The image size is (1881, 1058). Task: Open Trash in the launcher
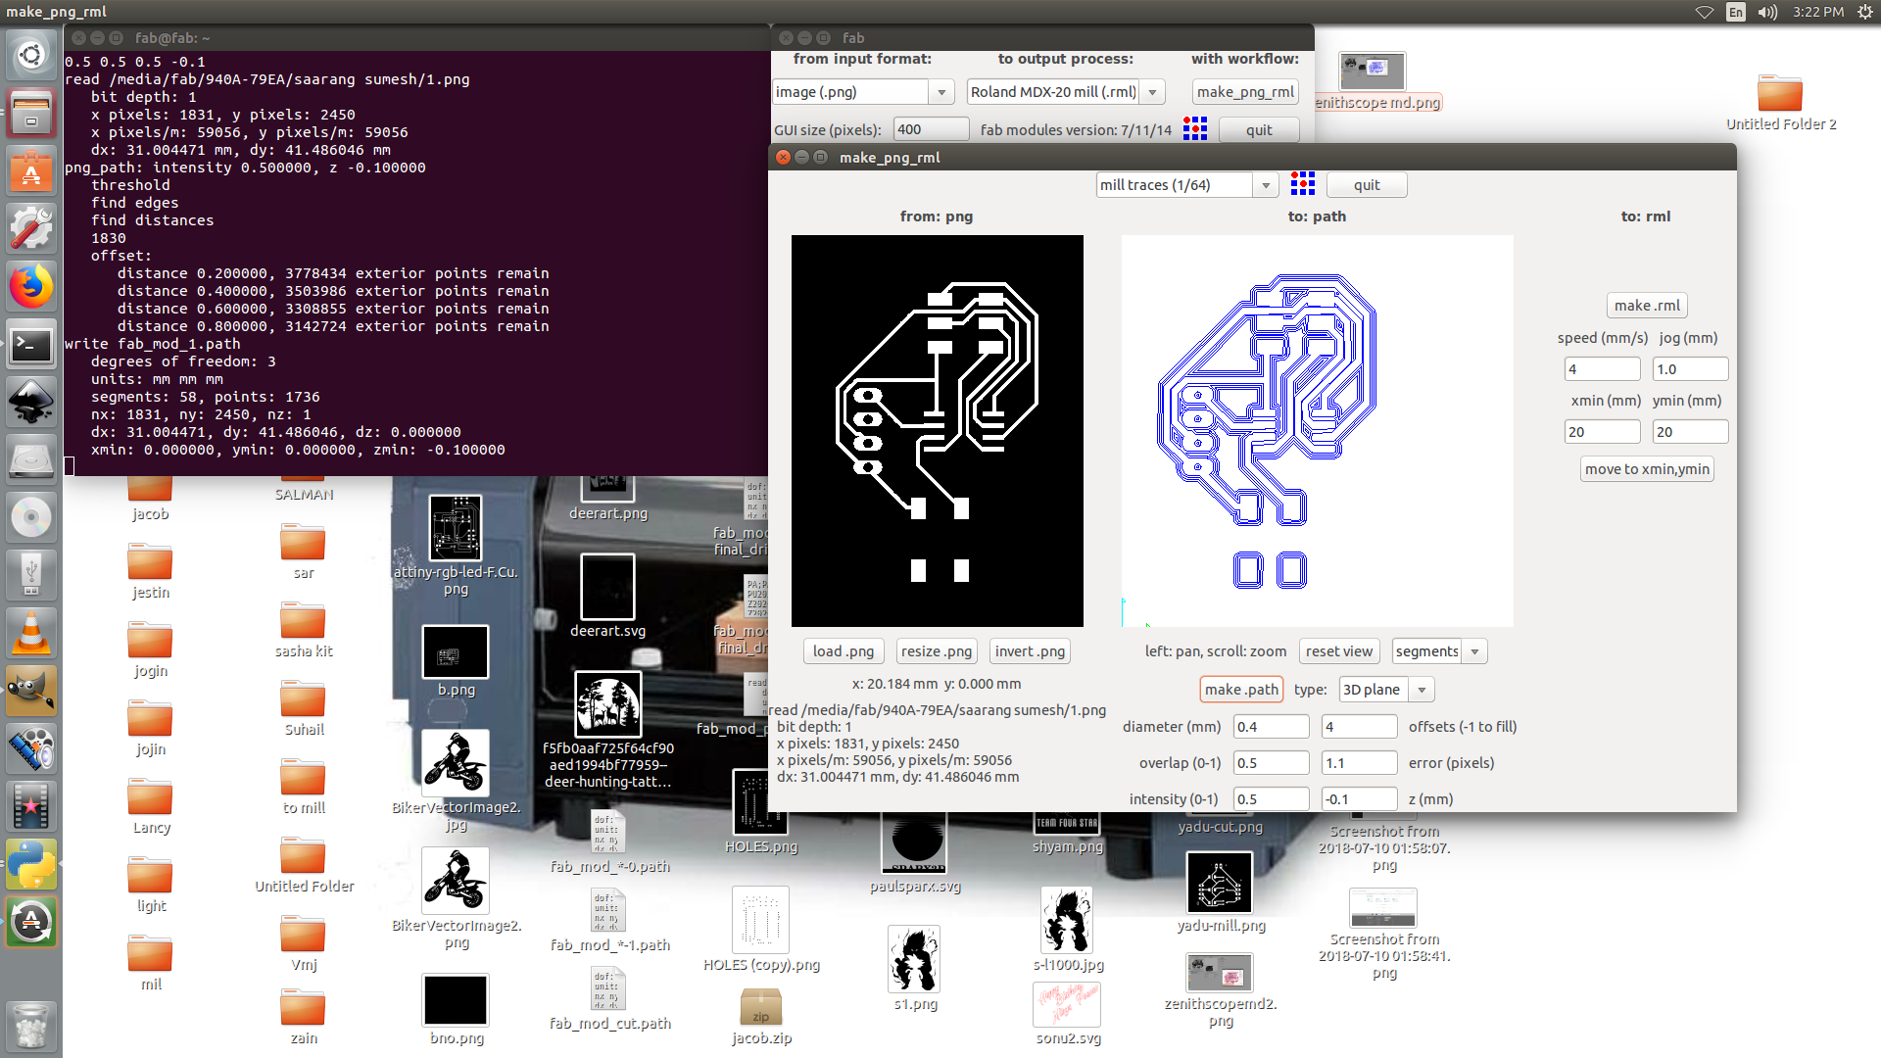(x=31, y=1026)
